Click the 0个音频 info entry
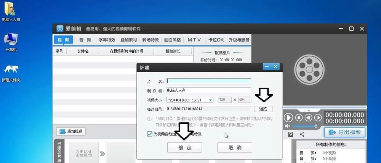The image size is (381, 163). point(329,158)
